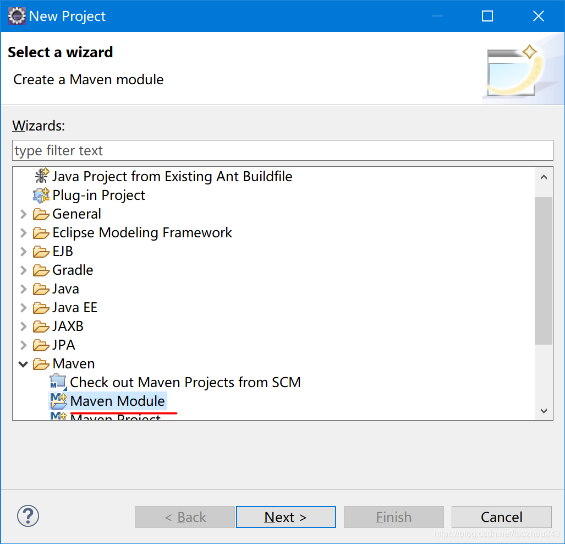Click the wizard list scroll up arrow
The width and height of the screenshot is (565, 544).
544,177
